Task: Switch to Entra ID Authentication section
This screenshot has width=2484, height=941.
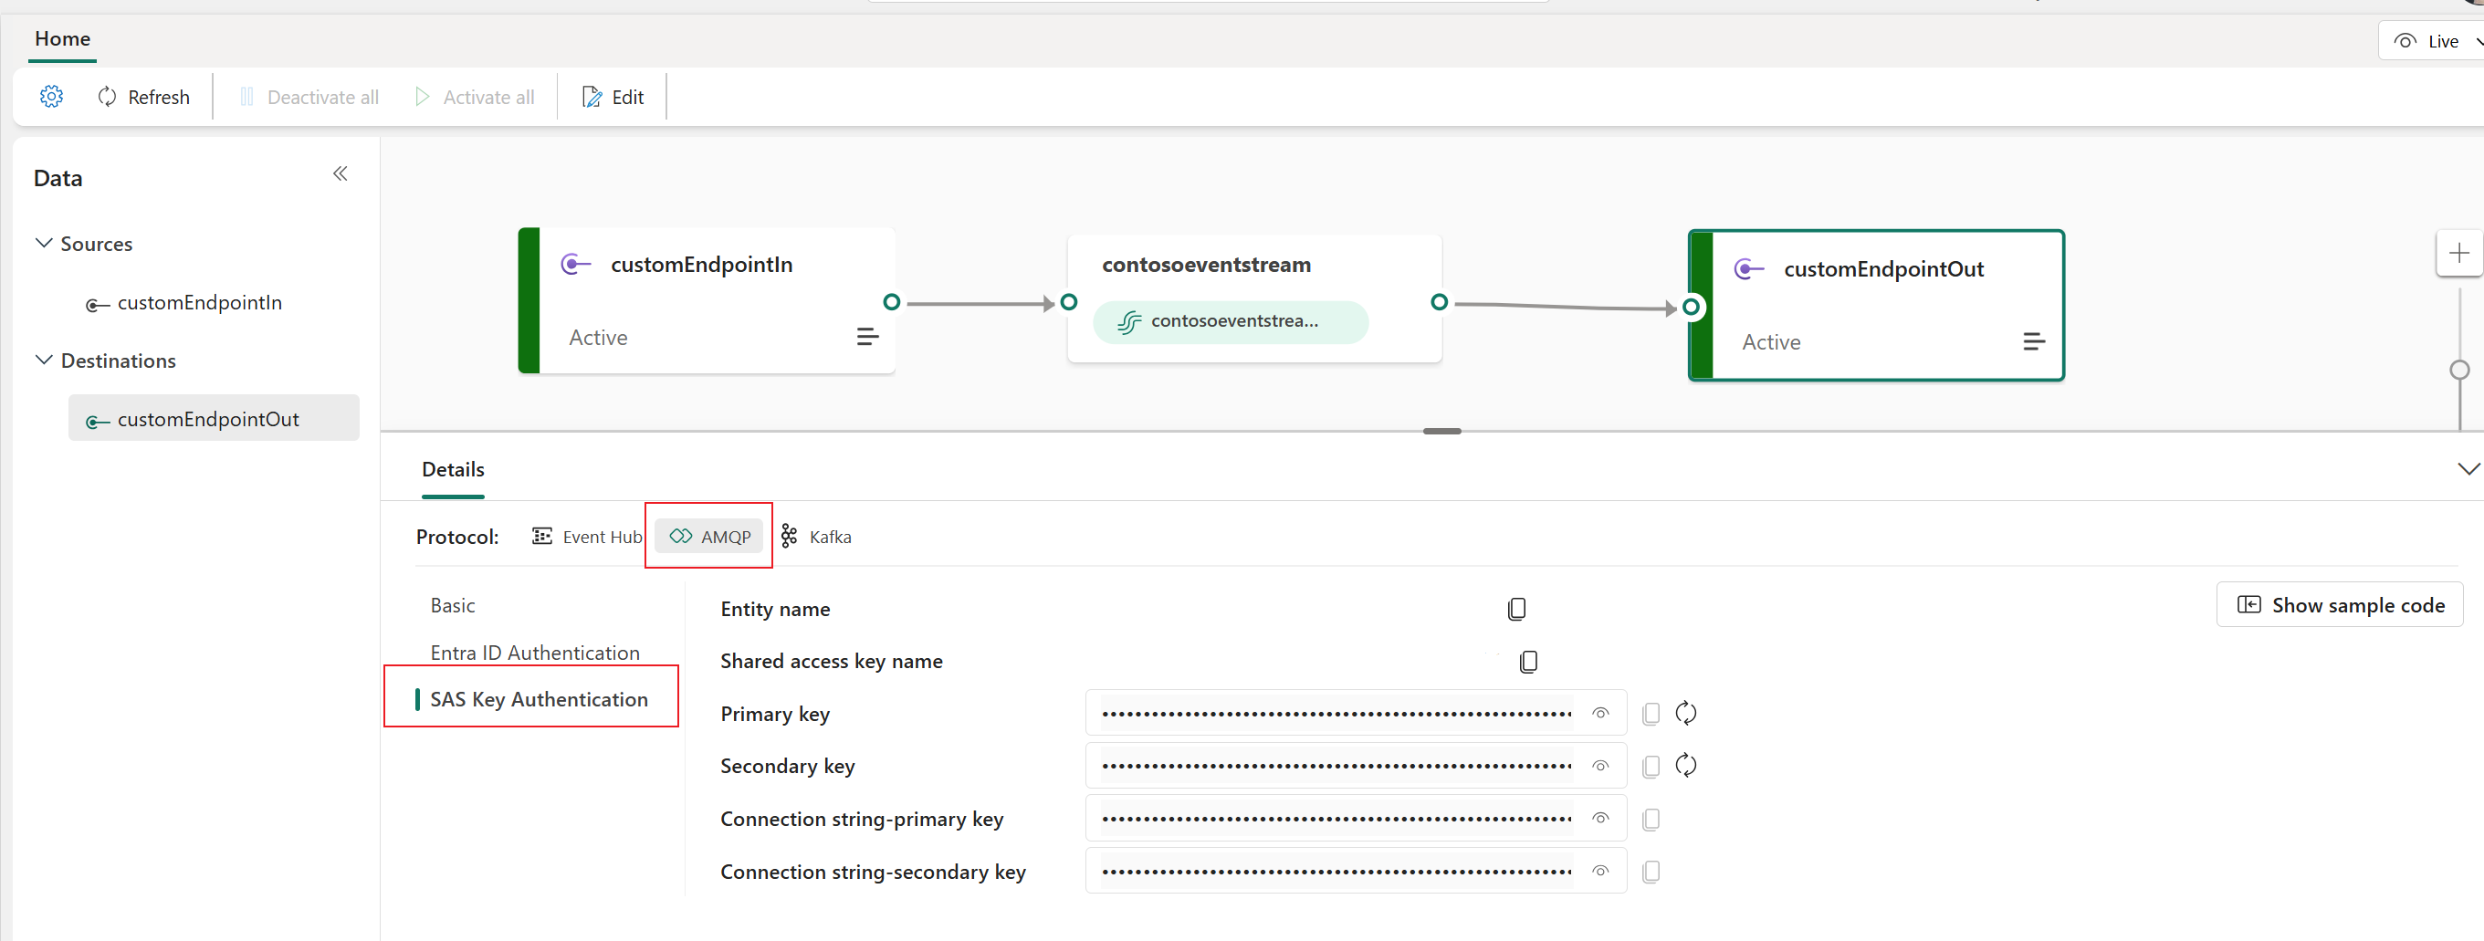Action: coord(535,652)
